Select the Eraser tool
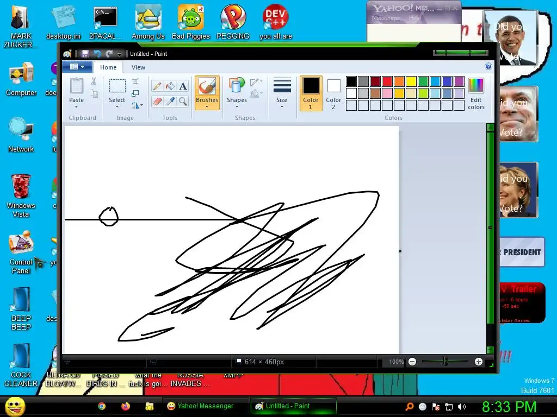This screenshot has height=417, width=557. pyautogui.click(x=157, y=102)
